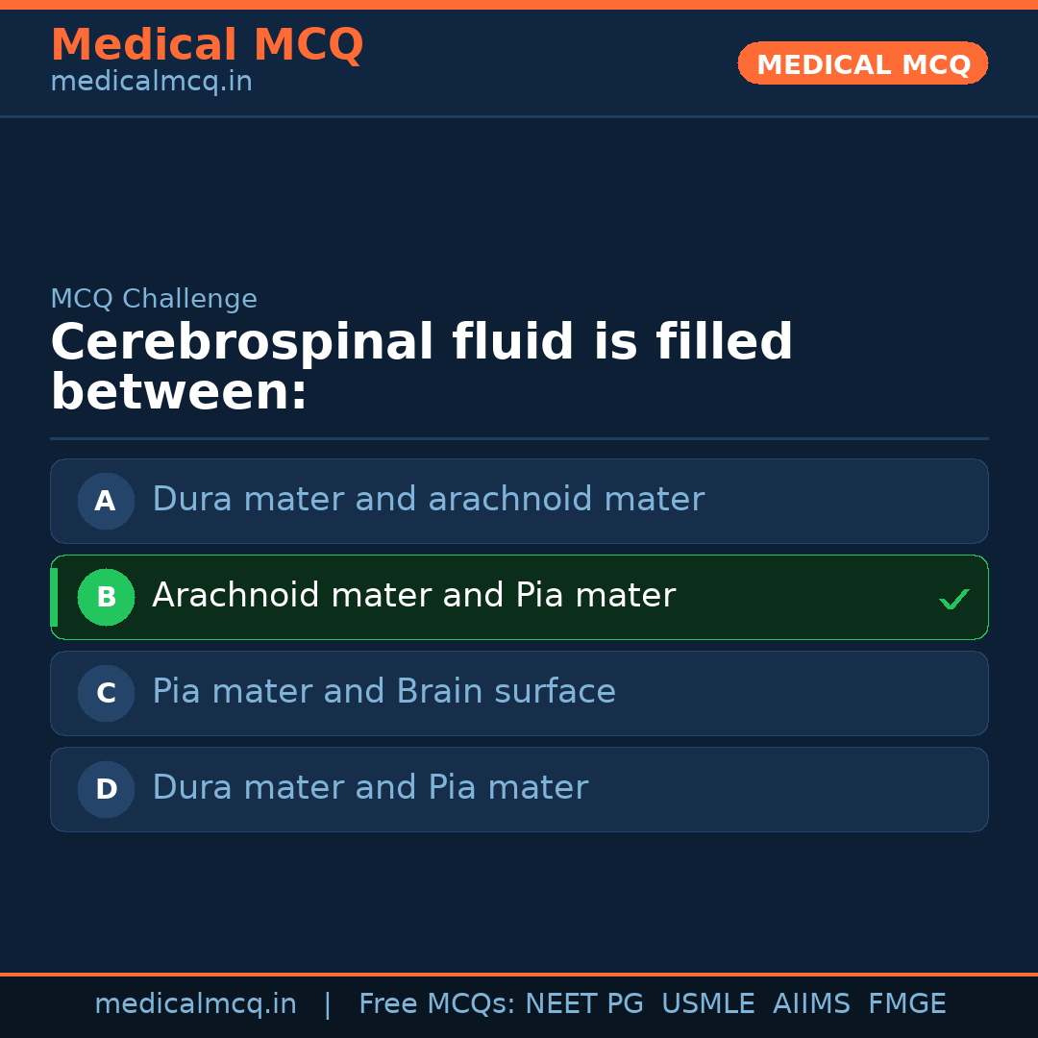
Task: Select the letter D circle badge
Action: tap(106, 789)
